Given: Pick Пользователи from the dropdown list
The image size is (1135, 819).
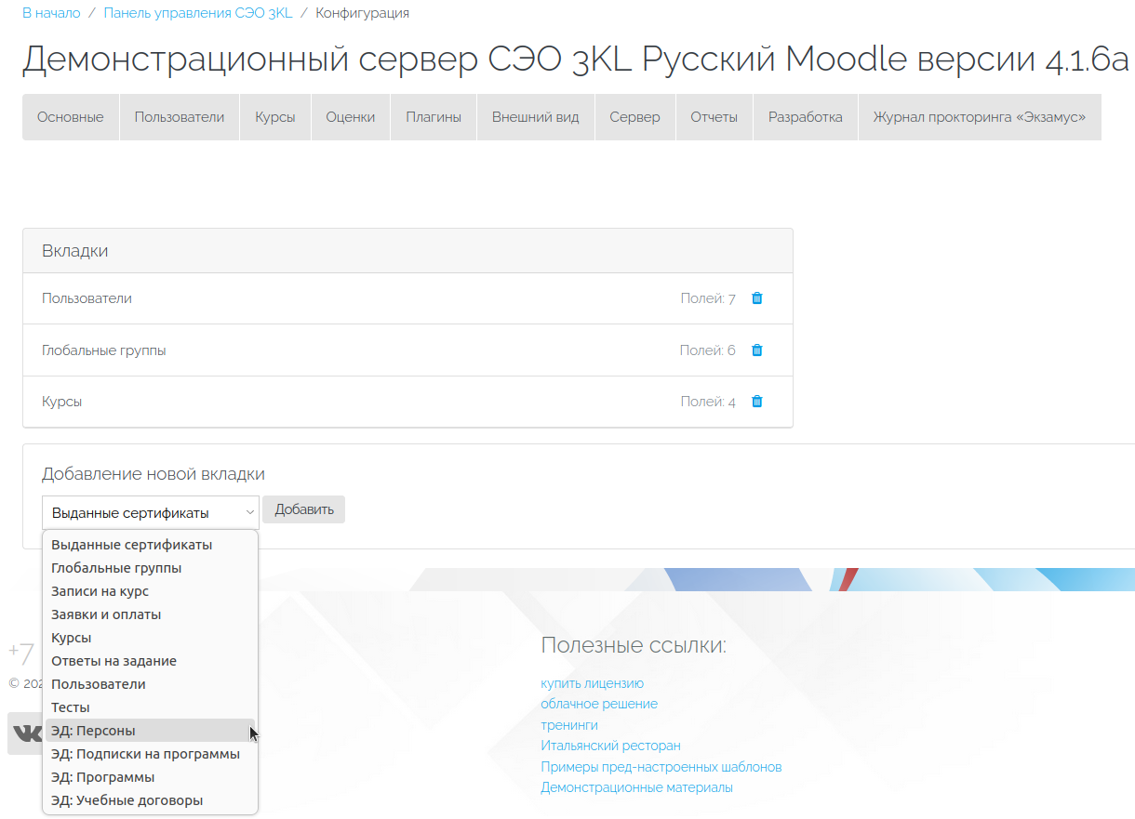Looking at the screenshot, I should tap(150, 684).
